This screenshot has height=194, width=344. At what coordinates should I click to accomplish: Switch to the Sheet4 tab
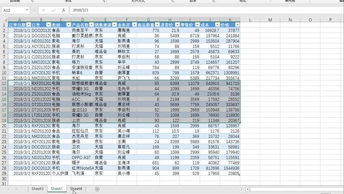76,189
